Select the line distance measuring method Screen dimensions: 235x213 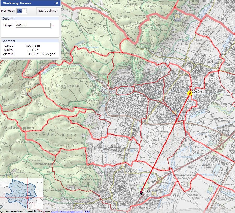(x=20, y=11)
